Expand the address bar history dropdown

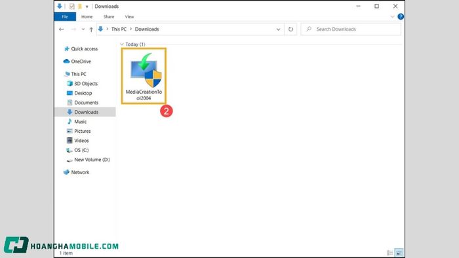[x=278, y=29]
